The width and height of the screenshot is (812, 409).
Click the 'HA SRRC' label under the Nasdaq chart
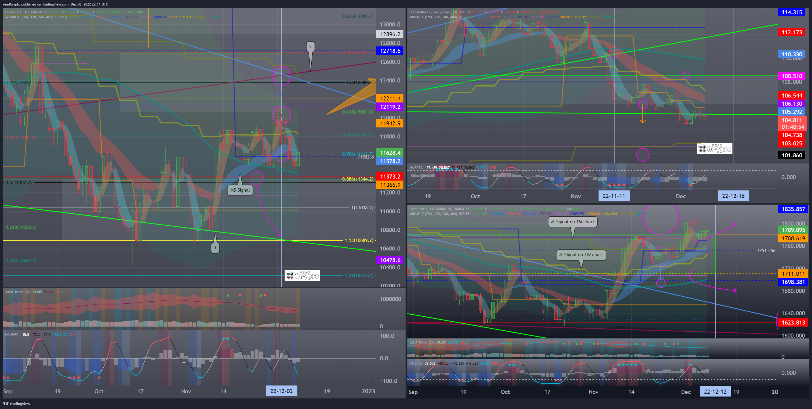12,335
